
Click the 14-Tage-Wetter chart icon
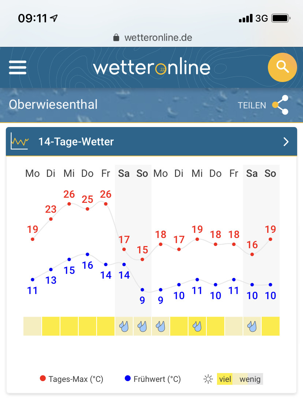[x=19, y=141]
